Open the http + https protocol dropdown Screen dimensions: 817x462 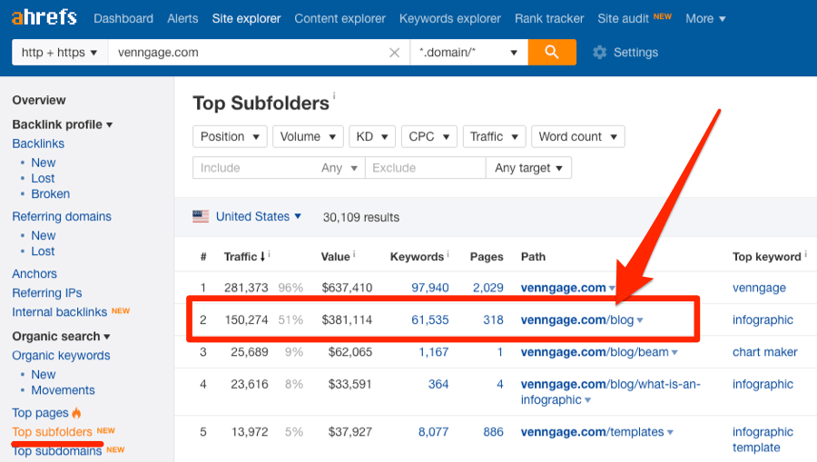click(60, 52)
